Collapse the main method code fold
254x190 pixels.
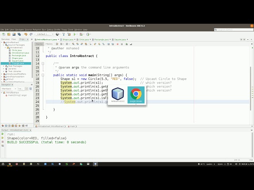point(43,75)
